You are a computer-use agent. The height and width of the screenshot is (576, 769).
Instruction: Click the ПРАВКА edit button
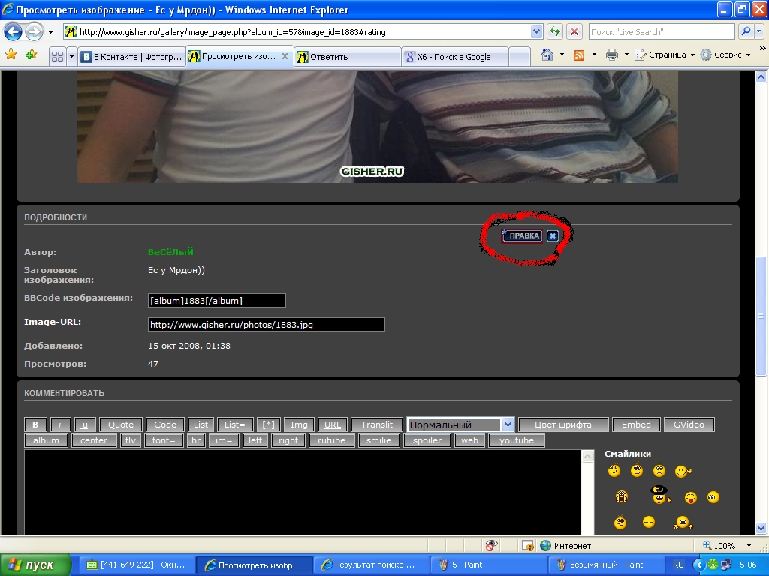click(523, 235)
